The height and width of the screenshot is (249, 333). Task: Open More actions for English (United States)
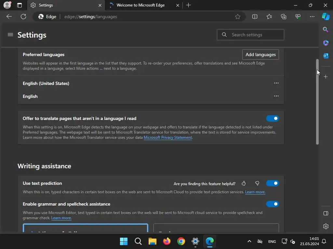pyautogui.click(x=276, y=83)
